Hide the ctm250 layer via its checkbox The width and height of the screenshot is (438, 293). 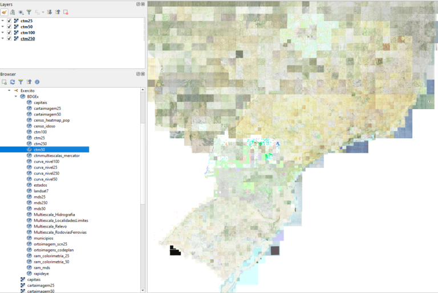(10, 39)
